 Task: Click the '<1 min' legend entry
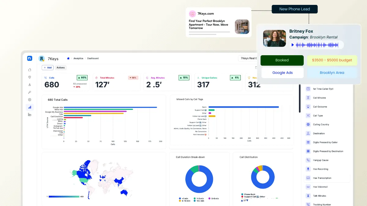click(x=184, y=198)
